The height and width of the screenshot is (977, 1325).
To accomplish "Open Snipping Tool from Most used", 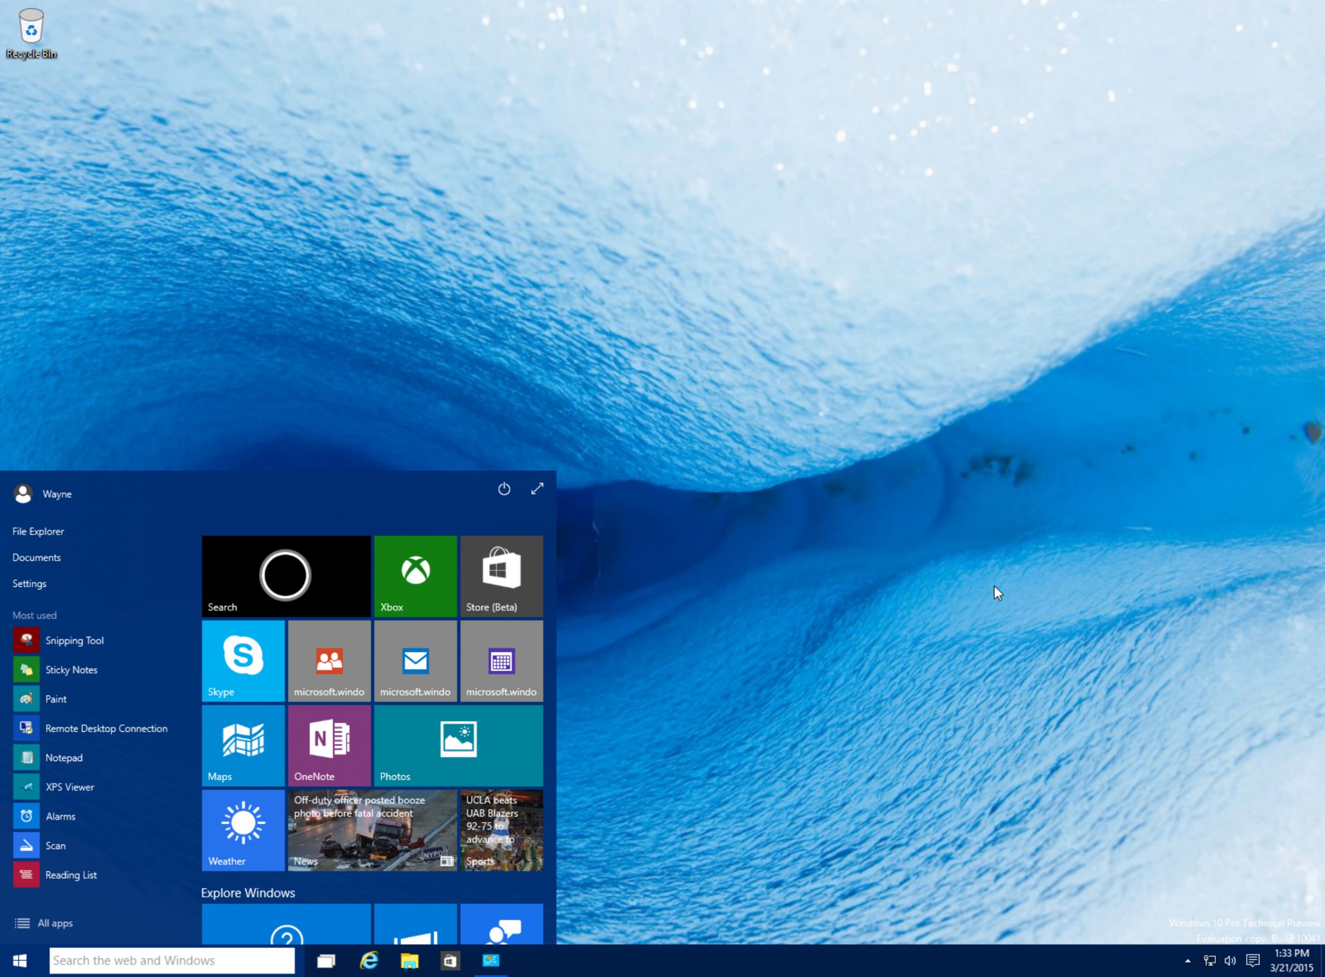I will pyautogui.click(x=73, y=640).
